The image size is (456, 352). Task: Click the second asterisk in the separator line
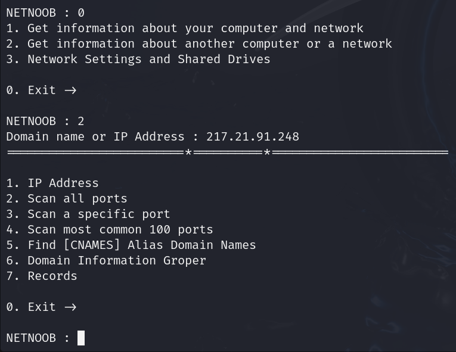(267, 152)
